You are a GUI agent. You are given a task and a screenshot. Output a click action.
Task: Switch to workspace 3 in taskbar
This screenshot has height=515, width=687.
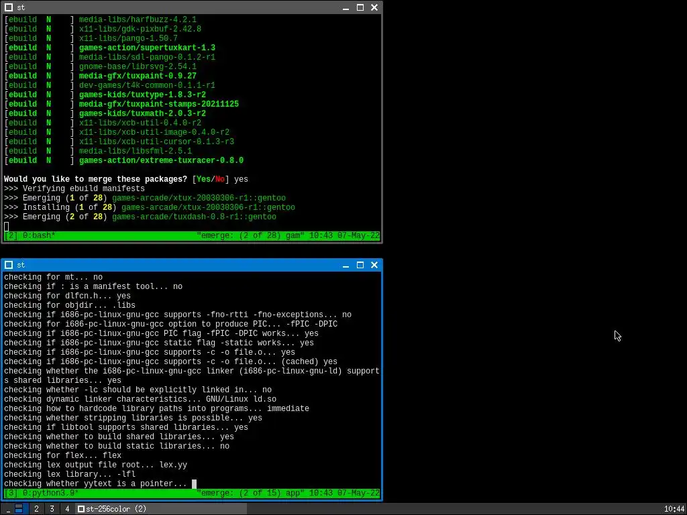(x=52, y=509)
